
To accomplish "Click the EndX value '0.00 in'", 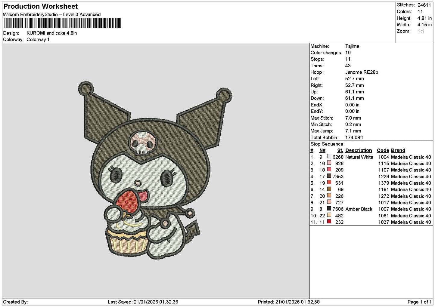I will tap(352, 105).
